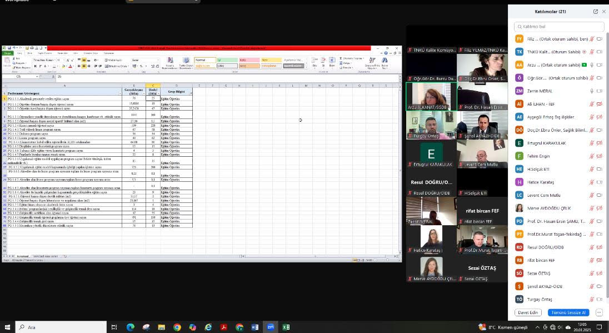Open Excel from the Windows taskbar
This screenshot has height=333, width=609.
(x=286, y=327)
